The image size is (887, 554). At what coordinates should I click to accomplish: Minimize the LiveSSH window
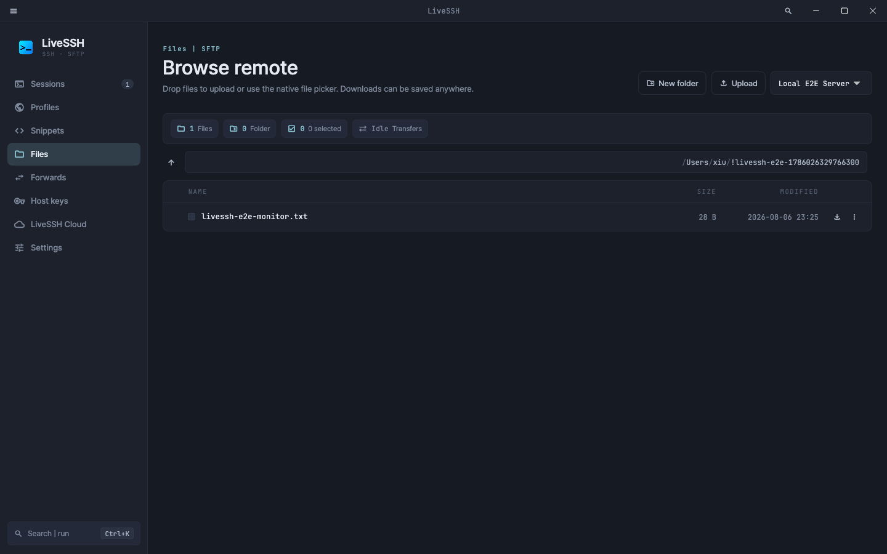coord(816,11)
